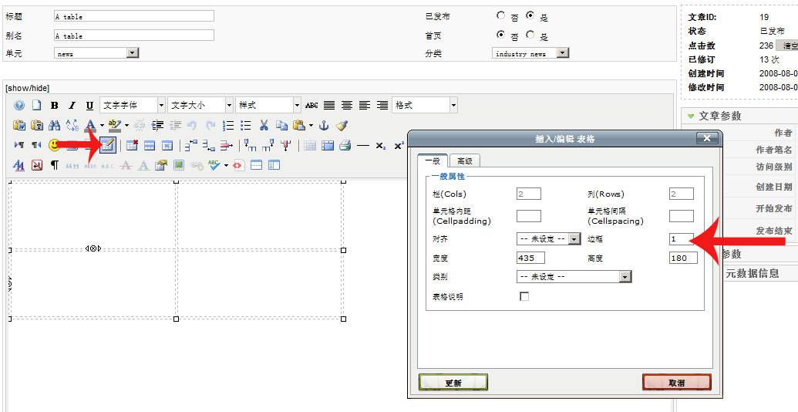798x412 pixels.
Task: Switch to 一般 tab in table dialog
Action: [433, 161]
